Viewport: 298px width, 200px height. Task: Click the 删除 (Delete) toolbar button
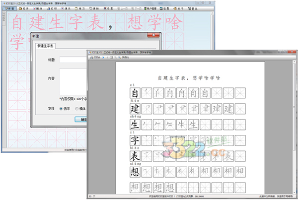click(38, 8)
